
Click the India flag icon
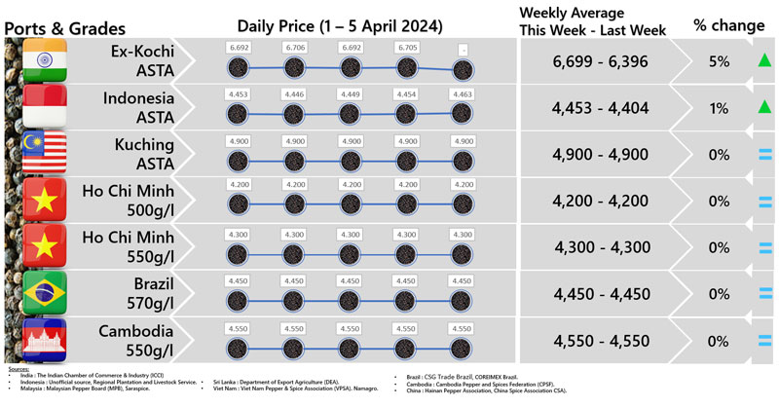click(43, 59)
